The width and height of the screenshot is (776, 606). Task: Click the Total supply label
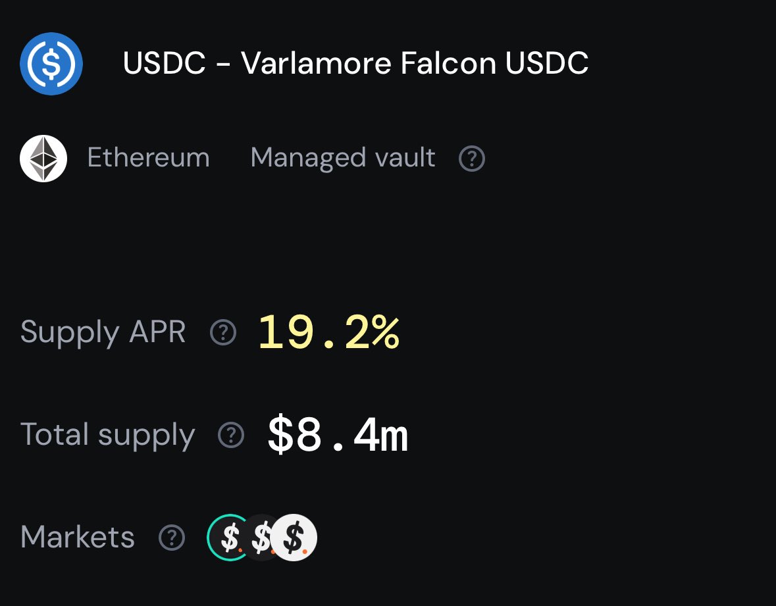coord(107,436)
